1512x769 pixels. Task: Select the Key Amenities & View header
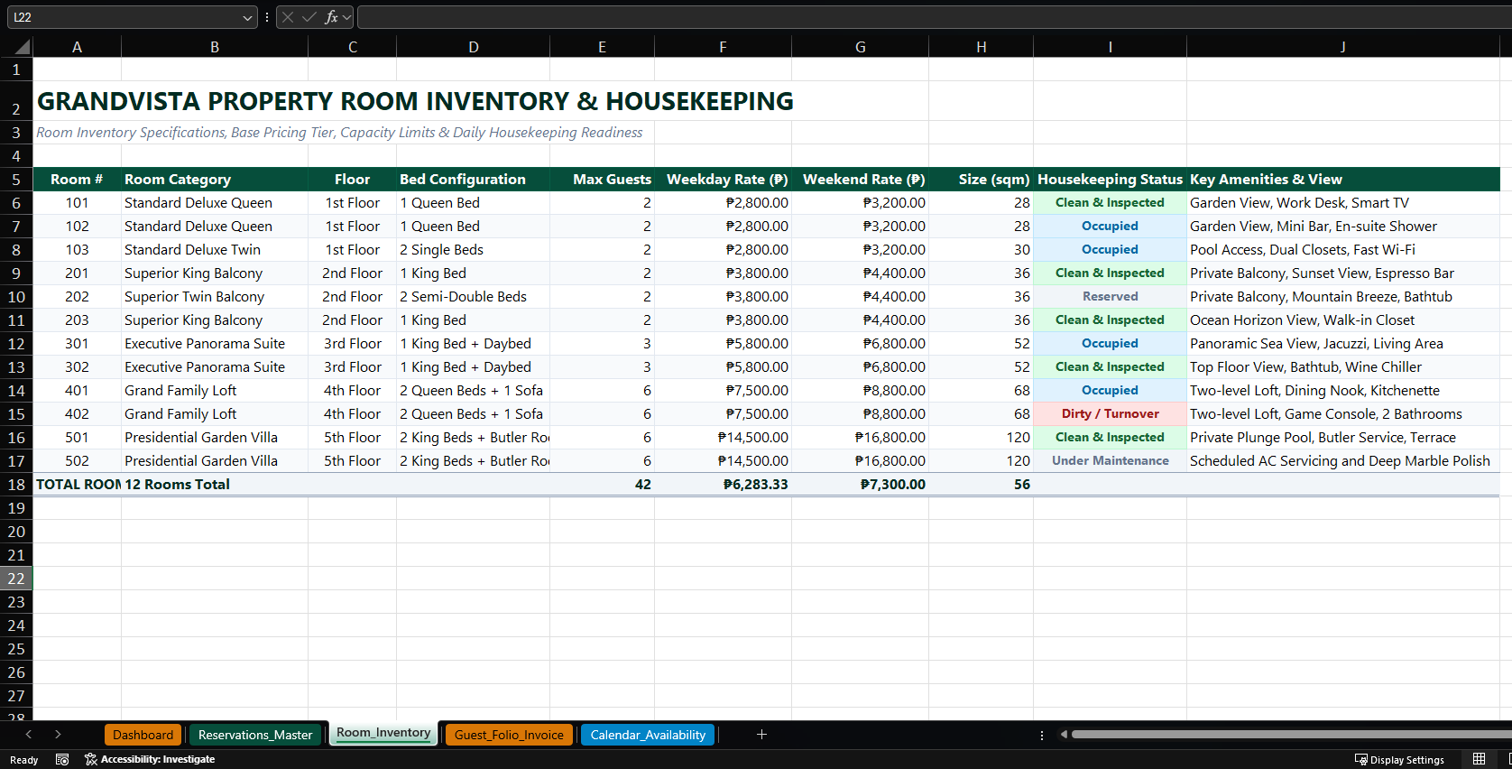point(1343,180)
